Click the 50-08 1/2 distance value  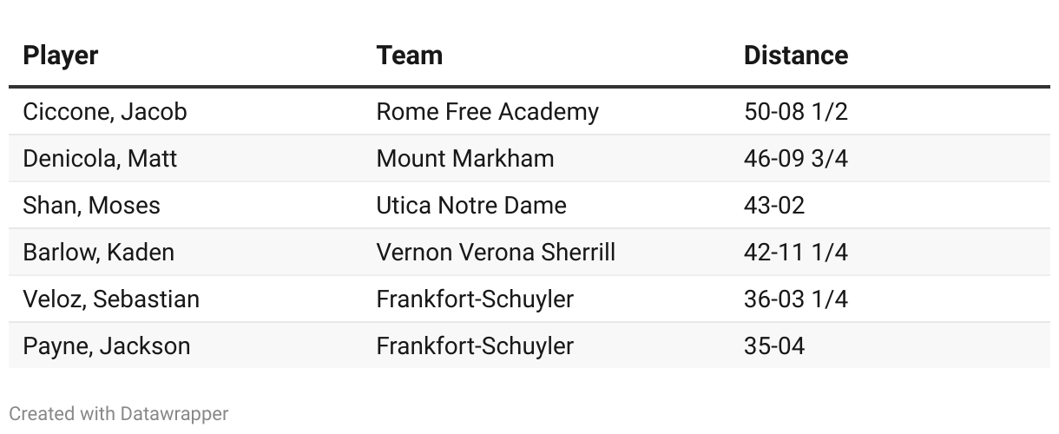tap(796, 112)
